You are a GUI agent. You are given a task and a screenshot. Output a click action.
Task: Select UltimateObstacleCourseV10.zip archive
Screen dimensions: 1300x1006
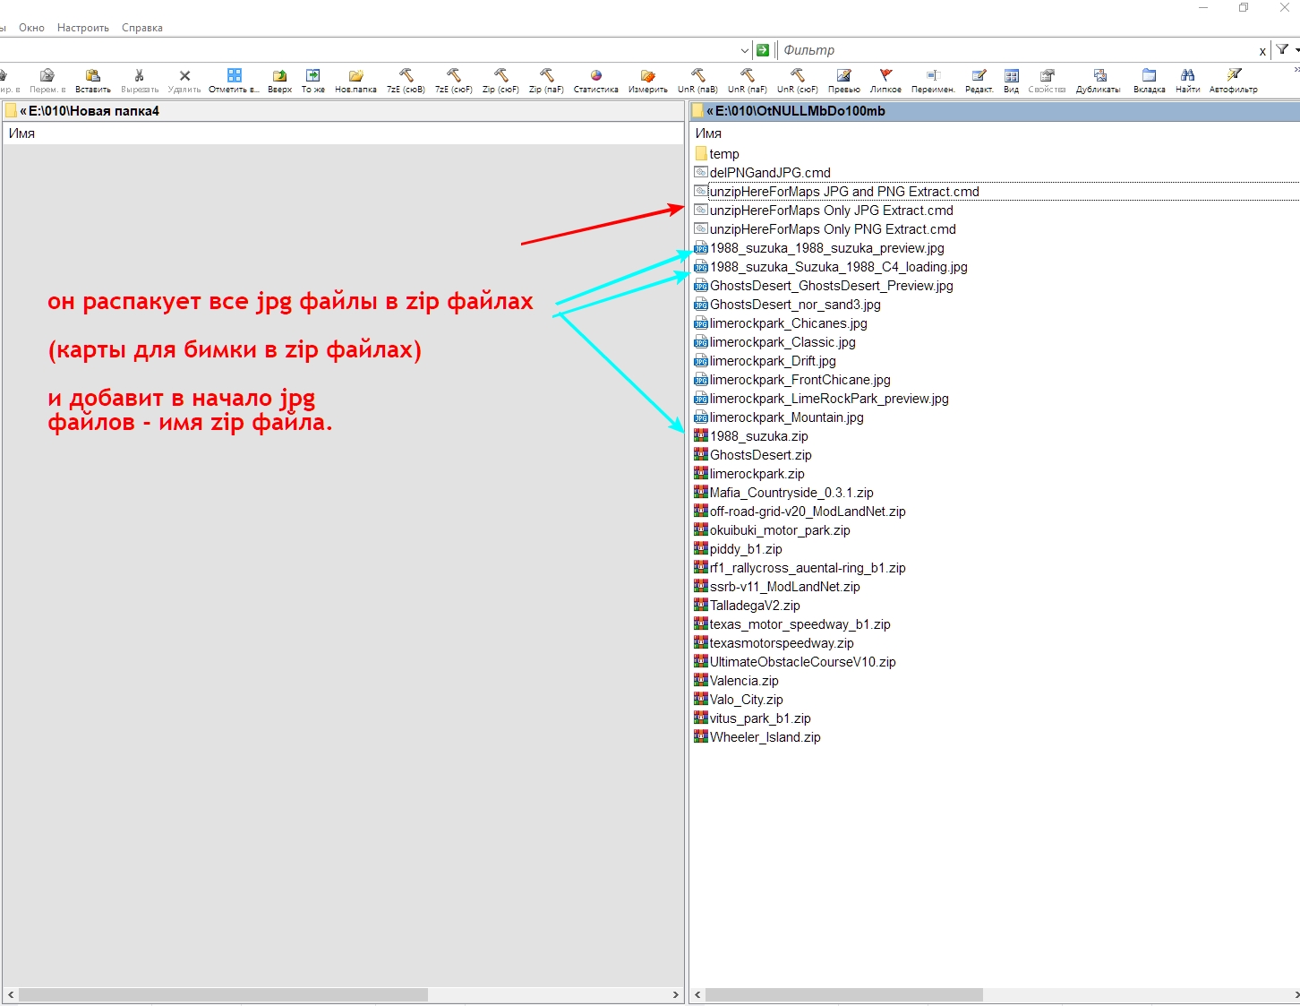tap(796, 662)
